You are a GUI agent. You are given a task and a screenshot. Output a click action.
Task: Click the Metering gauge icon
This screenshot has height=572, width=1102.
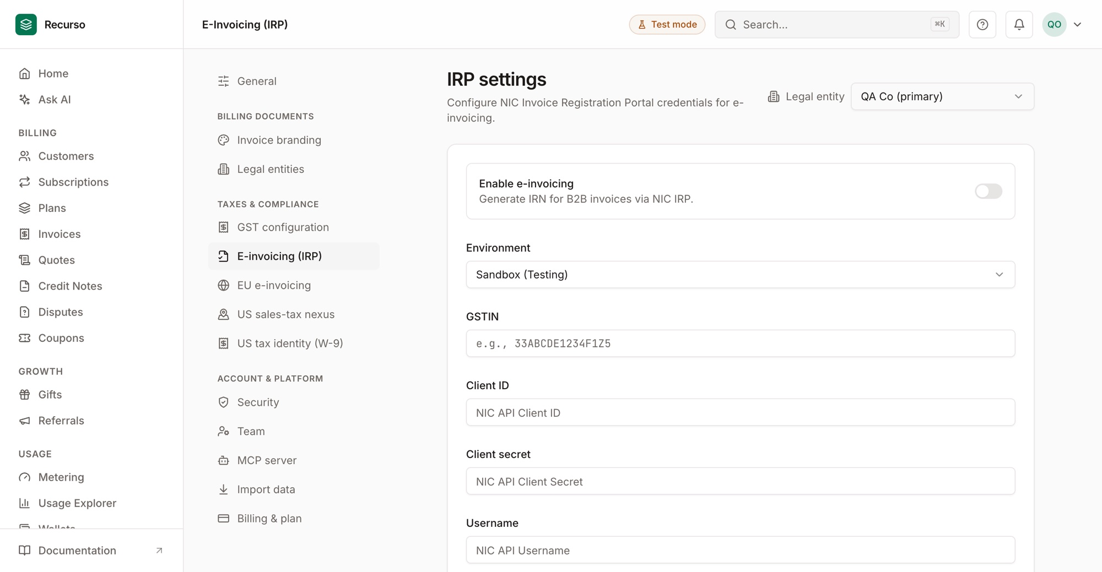(x=24, y=477)
